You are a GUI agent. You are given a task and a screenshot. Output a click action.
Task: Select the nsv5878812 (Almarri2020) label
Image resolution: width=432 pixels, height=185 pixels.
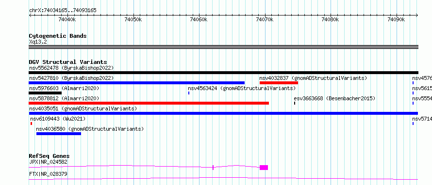tap(64, 98)
